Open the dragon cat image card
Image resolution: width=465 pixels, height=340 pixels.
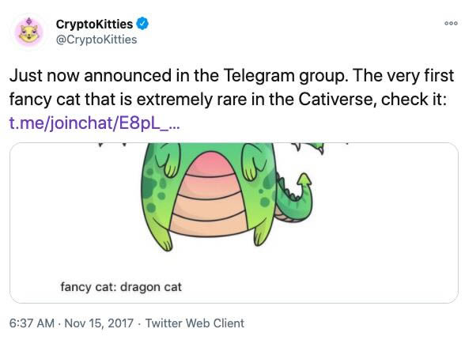coord(234,223)
